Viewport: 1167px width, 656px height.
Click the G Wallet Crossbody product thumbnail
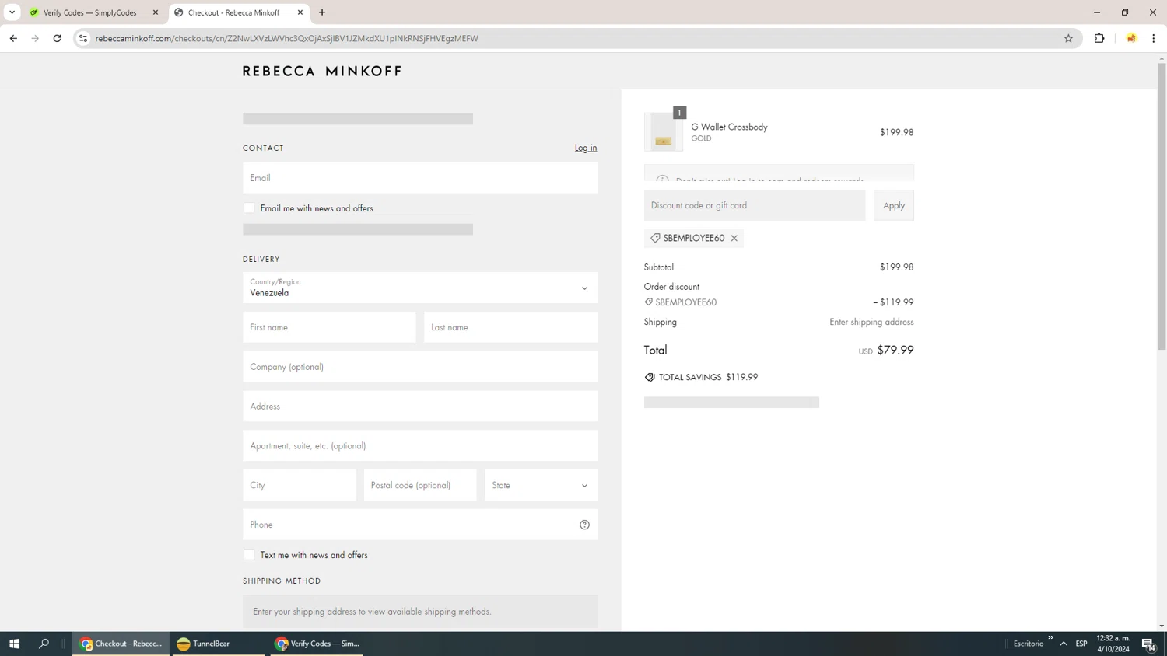[x=664, y=132]
